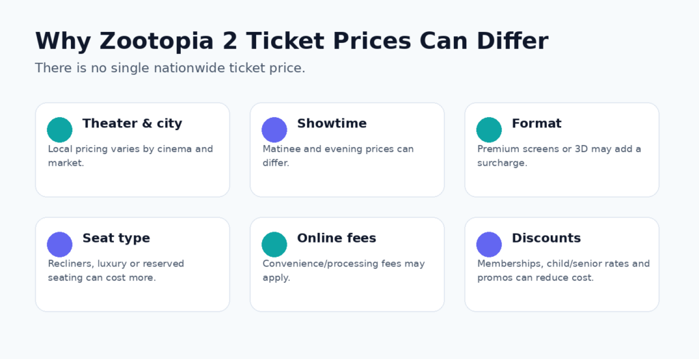Click the 'Convenience/processing fees may apply' text

[344, 270]
